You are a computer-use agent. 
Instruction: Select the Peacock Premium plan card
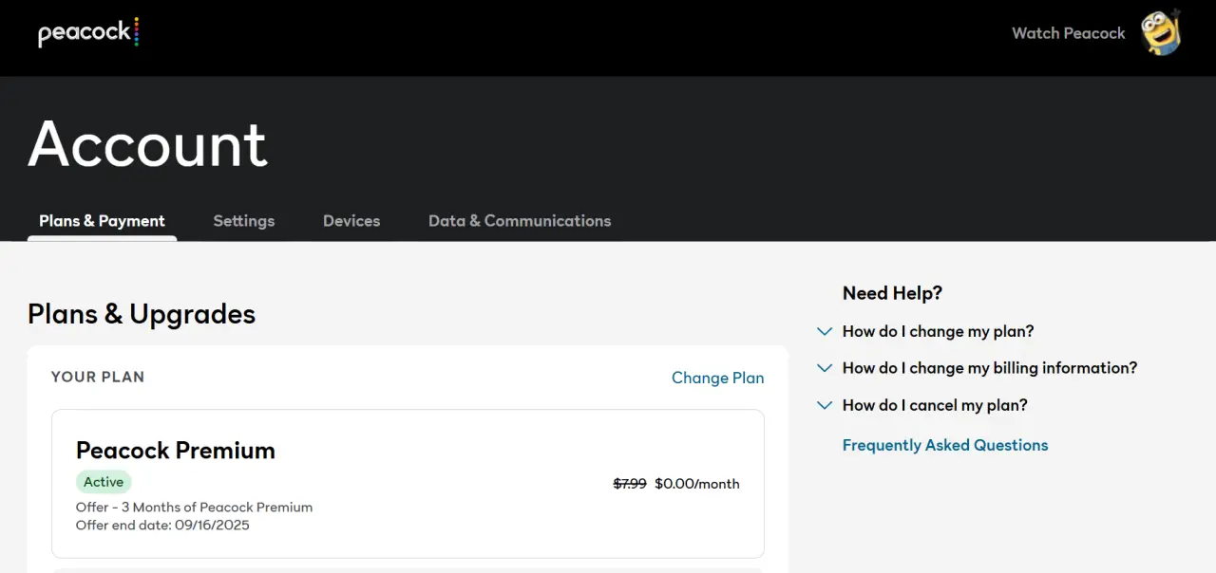[408, 484]
